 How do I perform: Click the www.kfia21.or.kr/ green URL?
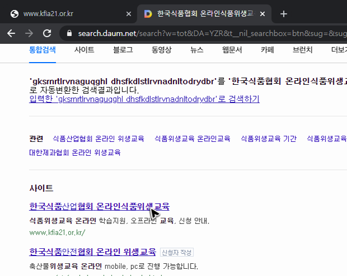(57, 232)
